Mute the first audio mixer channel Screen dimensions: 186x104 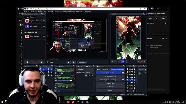pos(56,73)
